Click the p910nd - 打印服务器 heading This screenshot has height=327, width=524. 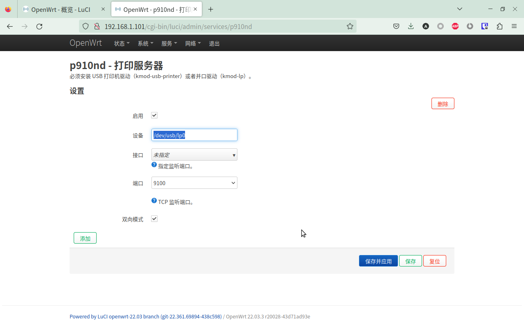[x=116, y=65]
